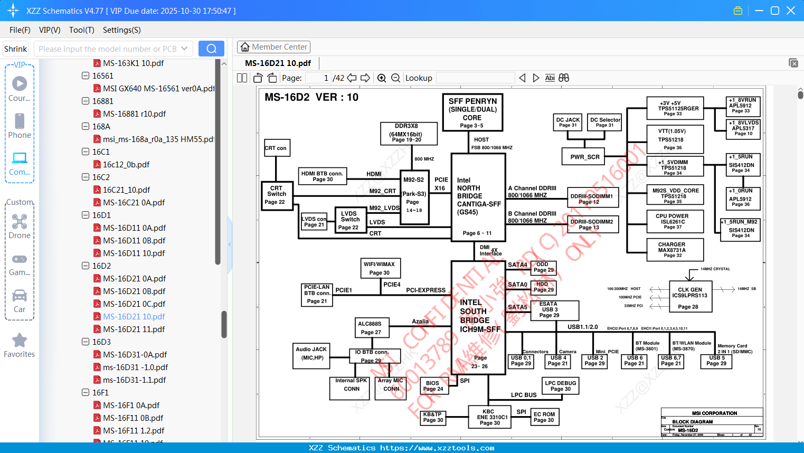The image size is (804, 453).
Task: Open the Phone category in sidebar
Action: click(x=20, y=126)
